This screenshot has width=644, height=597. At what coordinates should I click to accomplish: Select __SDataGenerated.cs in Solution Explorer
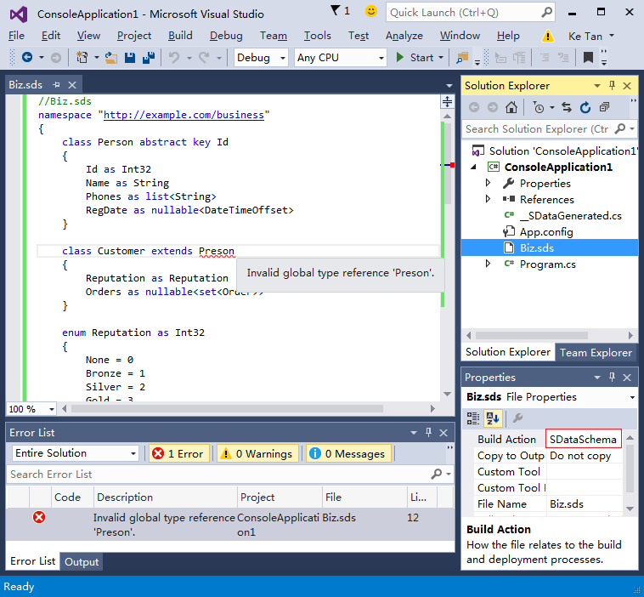pos(570,215)
